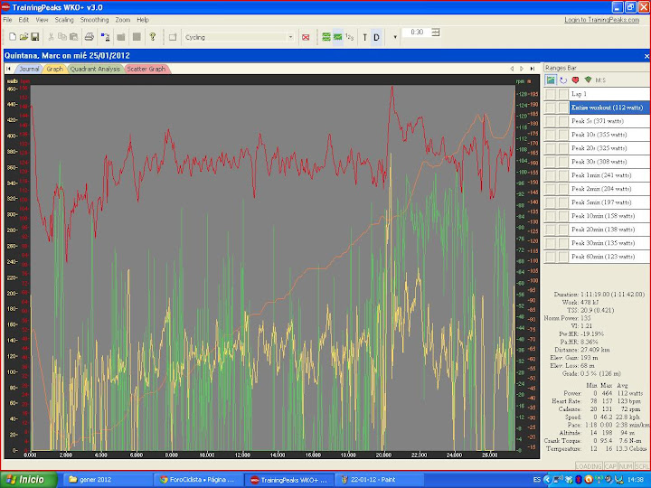The height and width of the screenshot is (488, 651).
Task: Open the Windows Inicio start button
Action: point(29,480)
